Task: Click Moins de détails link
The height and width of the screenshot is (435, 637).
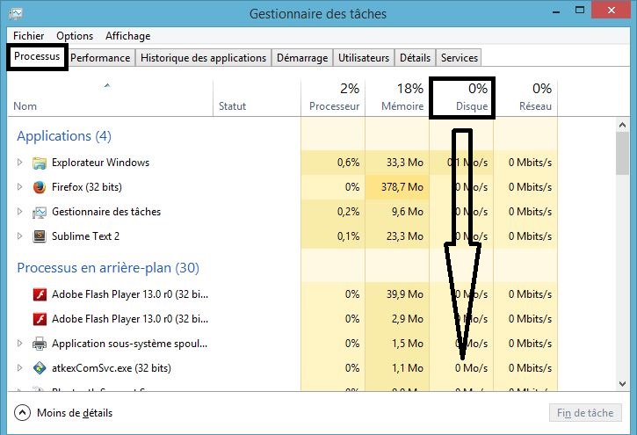Action: pyautogui.click(x=75, y=413)
